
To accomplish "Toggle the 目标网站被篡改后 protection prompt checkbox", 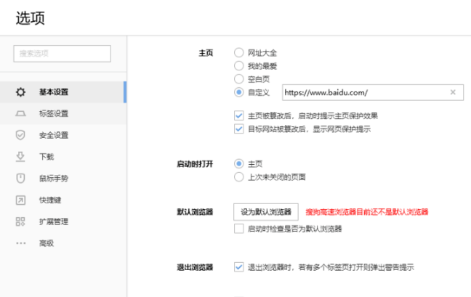I will coord(238,129).
